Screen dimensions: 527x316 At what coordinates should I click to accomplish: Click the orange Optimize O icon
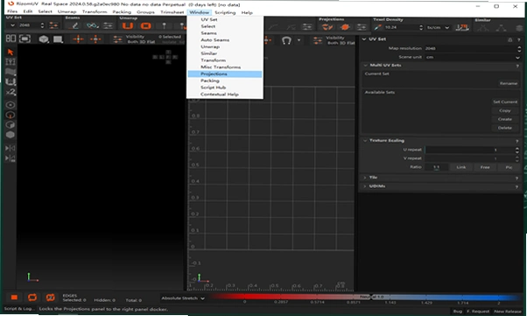click(145, 26)
